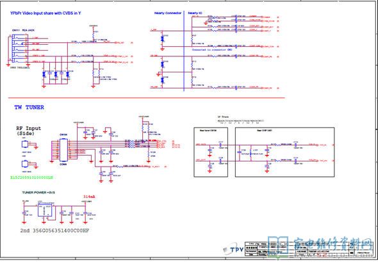The width and height of the screenshot is (378, 262).
Task: Click the IF Trace label
Action: 223,117
